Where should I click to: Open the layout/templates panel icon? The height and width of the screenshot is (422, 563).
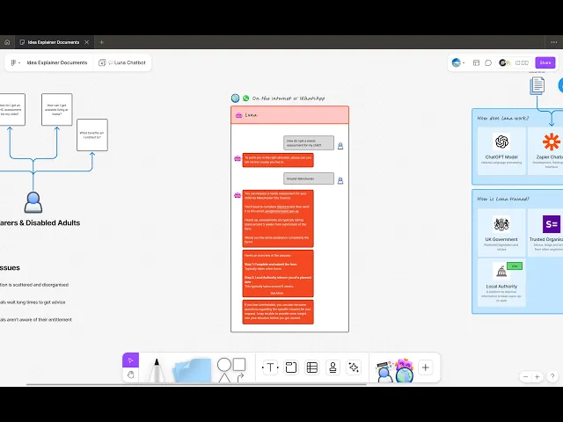476,62
